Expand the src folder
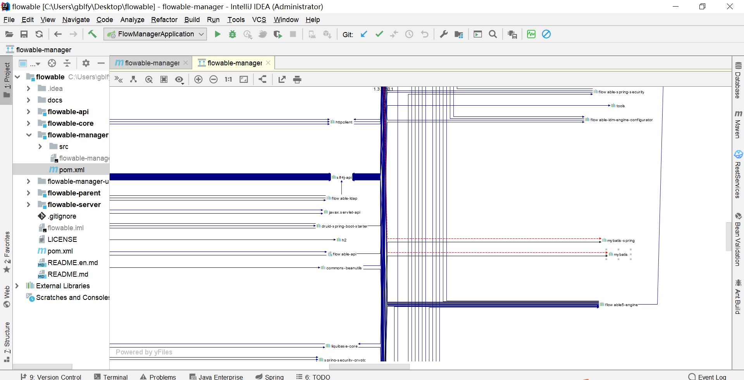 click(x=40, y=147)
